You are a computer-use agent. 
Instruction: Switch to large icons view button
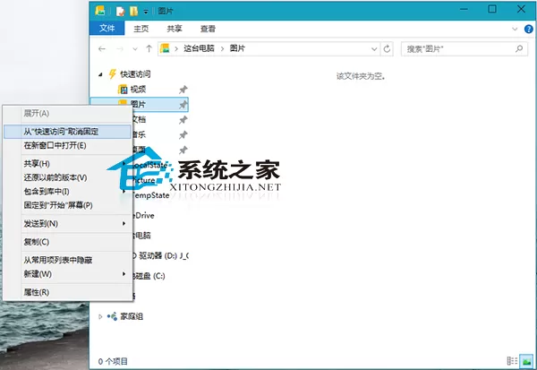526,361
